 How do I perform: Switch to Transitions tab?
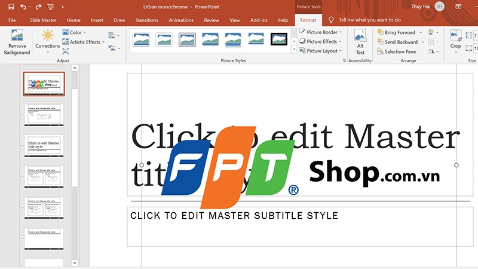(x=146, y=20)
